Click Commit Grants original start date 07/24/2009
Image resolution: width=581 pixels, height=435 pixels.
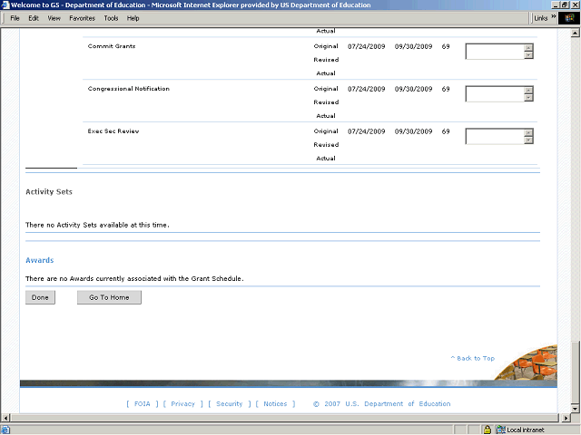pos(367,46)
